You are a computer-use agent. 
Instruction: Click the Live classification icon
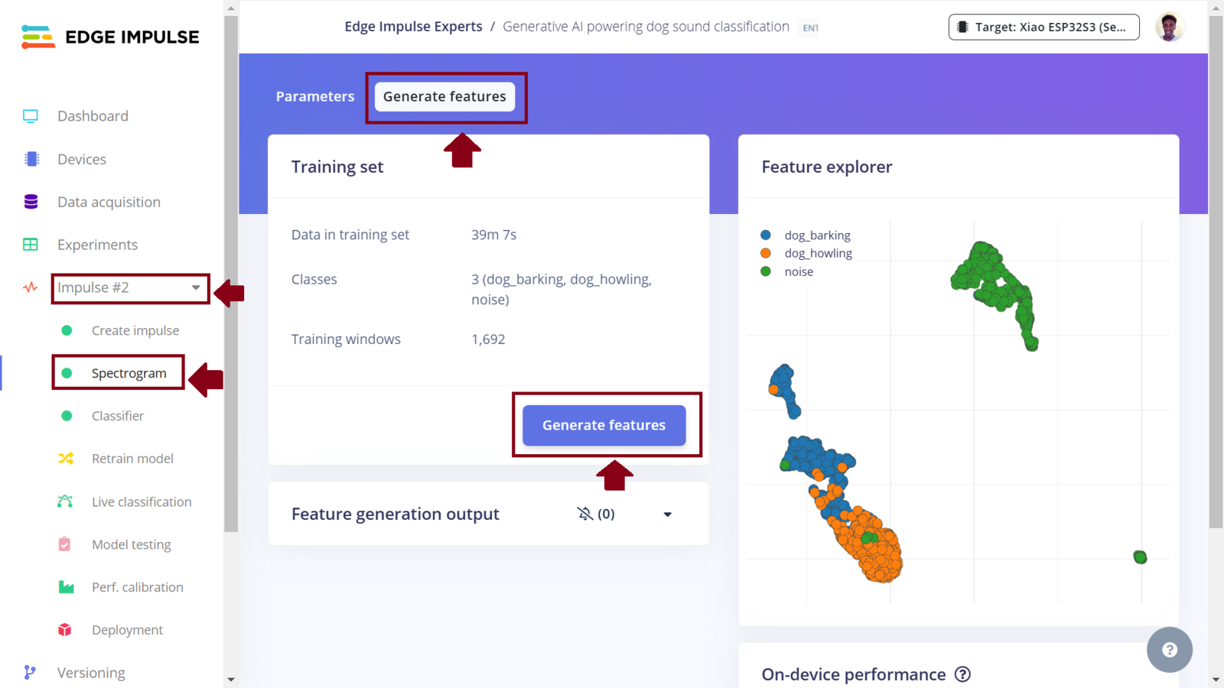point(65,501)
